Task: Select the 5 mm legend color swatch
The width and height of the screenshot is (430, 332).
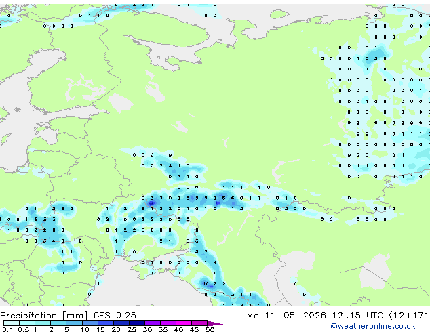Action: (x=74, y=323)
